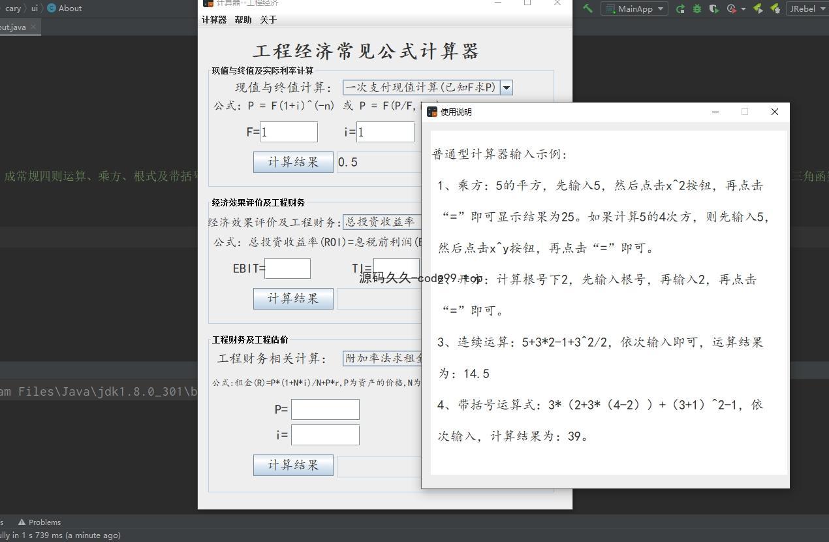Screen dimensions: 829x542
Task: Open the 帮助 menu
Action: (x=243, y=20)
